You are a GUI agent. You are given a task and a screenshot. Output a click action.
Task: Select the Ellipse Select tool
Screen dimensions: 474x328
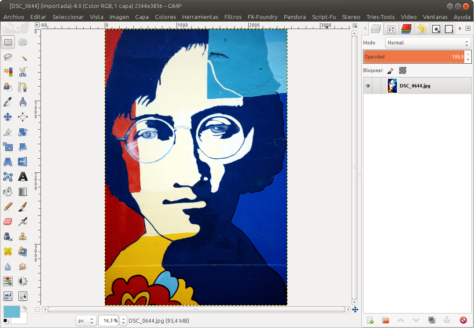tap(23, 42)
